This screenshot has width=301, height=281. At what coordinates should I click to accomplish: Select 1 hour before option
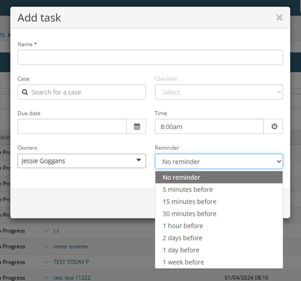[x=219, y=225]
